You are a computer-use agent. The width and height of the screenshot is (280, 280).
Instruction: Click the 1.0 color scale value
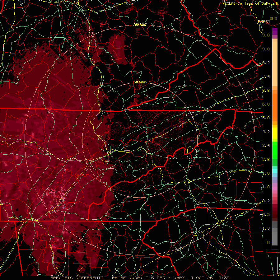pyautogui.click(x=266, y=187)
